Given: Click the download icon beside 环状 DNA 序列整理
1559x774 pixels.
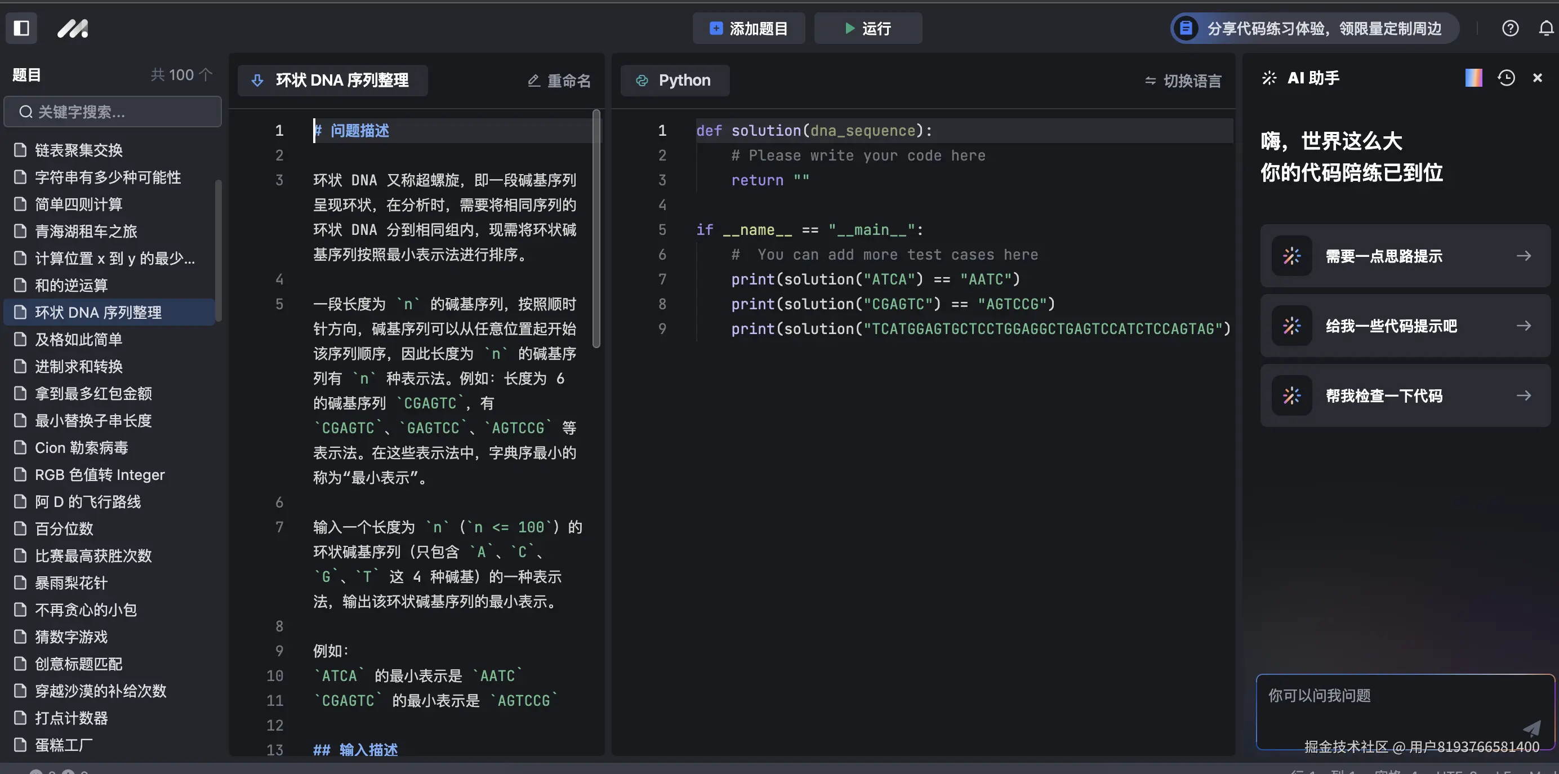Looking at the screenshot, I should pos(258,80).
